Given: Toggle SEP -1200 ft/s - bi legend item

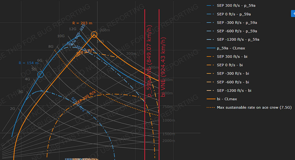Looking at the screenshot, I should coord(229,90).
